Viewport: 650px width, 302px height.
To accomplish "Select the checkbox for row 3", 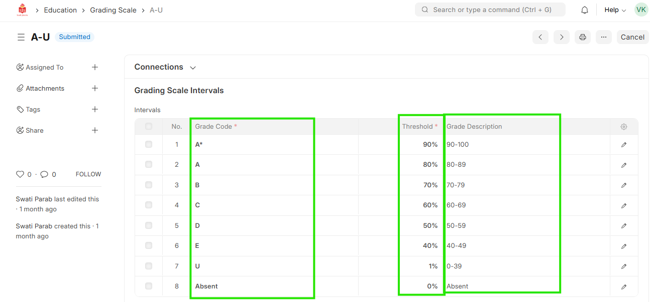I will tap(149, 185).
